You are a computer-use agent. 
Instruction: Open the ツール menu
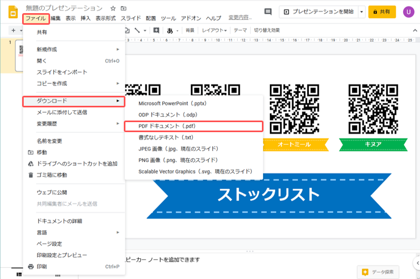169,18
